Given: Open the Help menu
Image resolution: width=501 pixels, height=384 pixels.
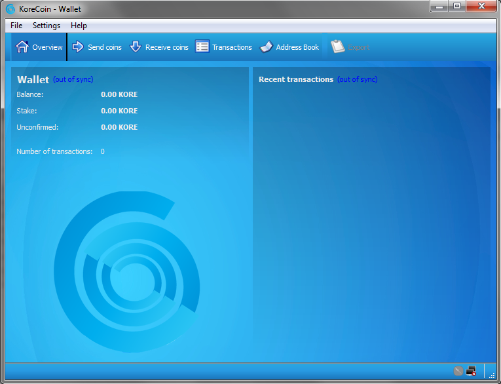Looking at the screenshot, I should coord(79,26).
